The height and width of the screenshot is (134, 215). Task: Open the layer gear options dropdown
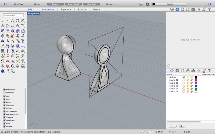(x=182, y=126)
